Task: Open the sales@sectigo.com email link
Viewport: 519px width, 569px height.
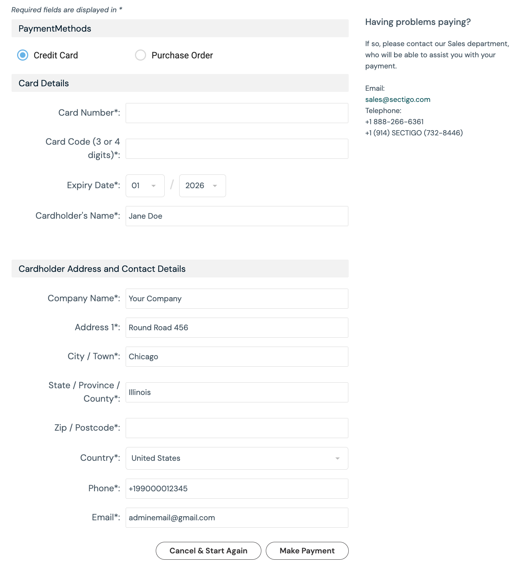Action: [398, 99]
